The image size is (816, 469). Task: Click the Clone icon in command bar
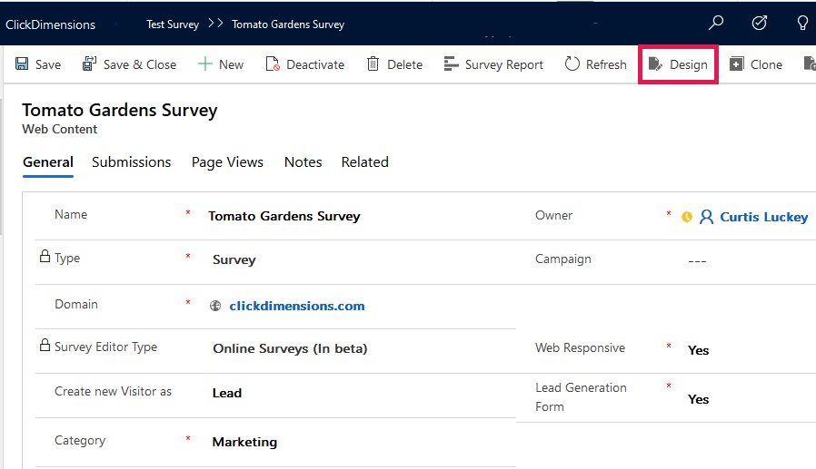click(736, 64)
